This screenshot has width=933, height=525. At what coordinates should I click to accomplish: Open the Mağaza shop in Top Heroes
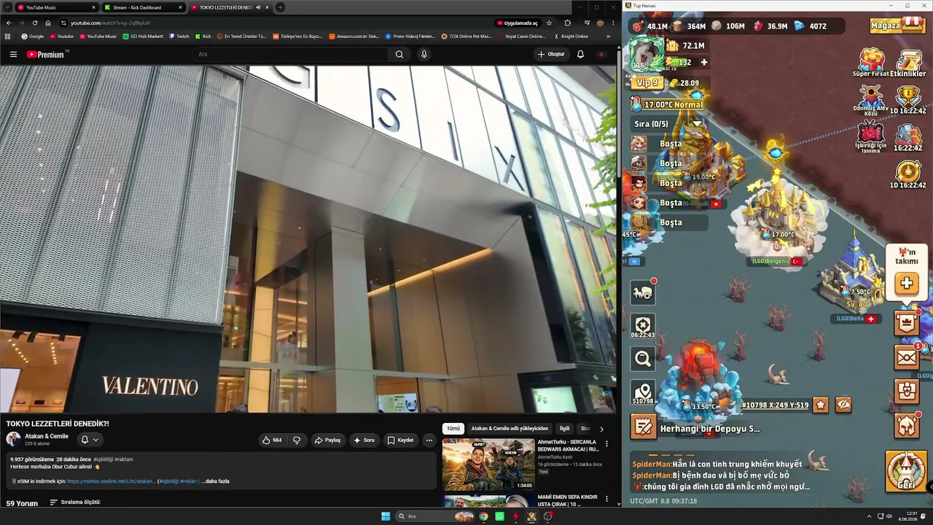click(897, 26)
